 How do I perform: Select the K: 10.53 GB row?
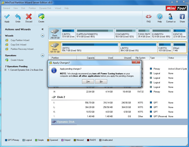[x=119, y=112]
